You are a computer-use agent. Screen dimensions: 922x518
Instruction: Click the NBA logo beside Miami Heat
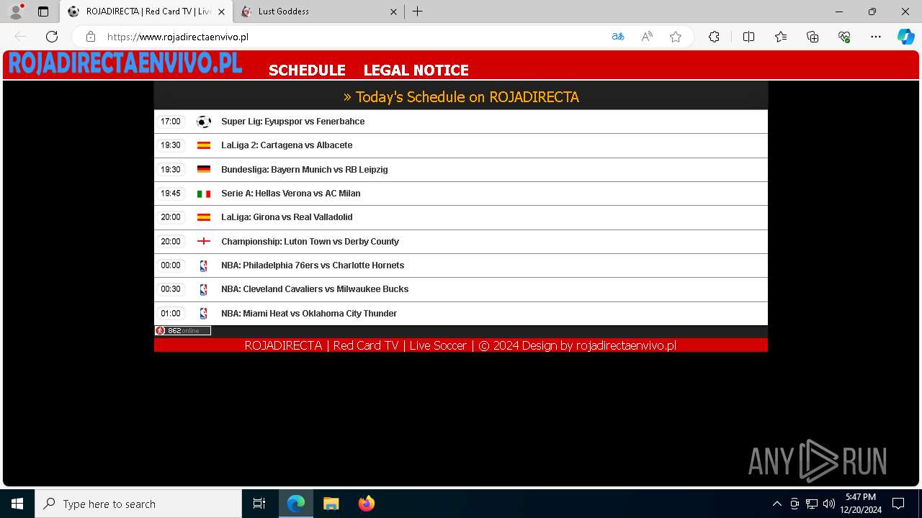point(203,314)
